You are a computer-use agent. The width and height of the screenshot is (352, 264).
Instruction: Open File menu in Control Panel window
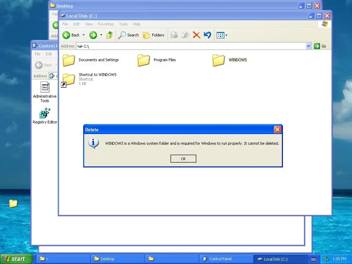coord(37,54)
